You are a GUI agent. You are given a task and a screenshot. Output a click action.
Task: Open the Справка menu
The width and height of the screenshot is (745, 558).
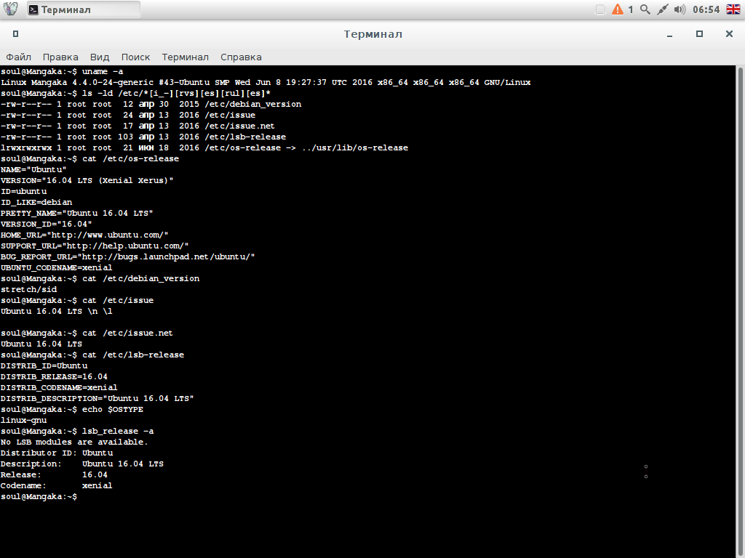tap(241, 57)
